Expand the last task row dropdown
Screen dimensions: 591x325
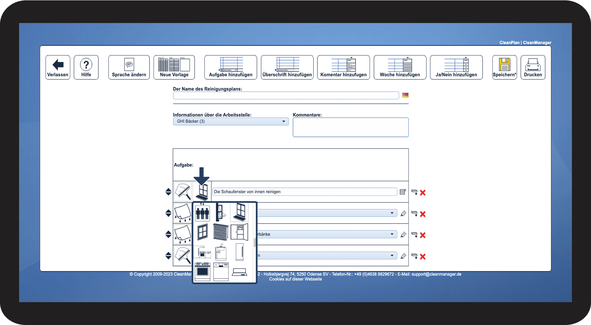(392, 256)
